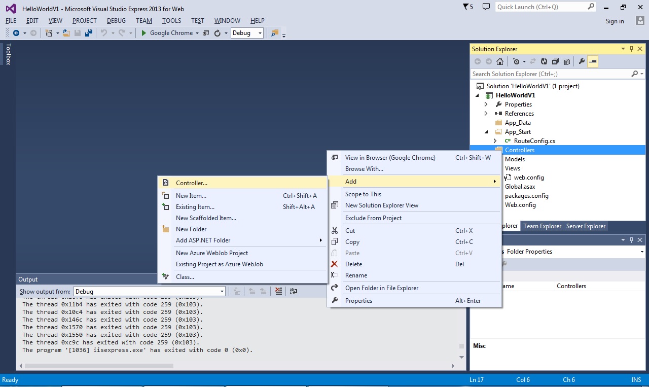Click the Clear All icon in Output panel
The width and height of the screenshot is (649, 387).
click(278, 291)
